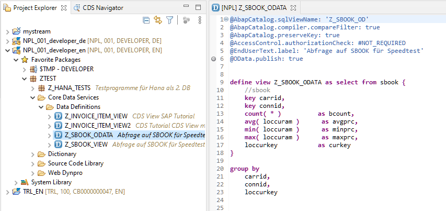Close the Z_SBOOK_ODATA editor tab
The image size is (446, 211).
pos(293,8)
